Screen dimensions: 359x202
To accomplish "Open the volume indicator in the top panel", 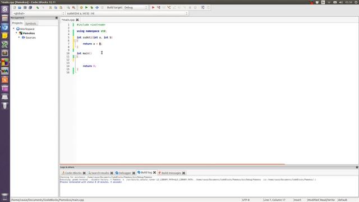I will click(341, 2).
